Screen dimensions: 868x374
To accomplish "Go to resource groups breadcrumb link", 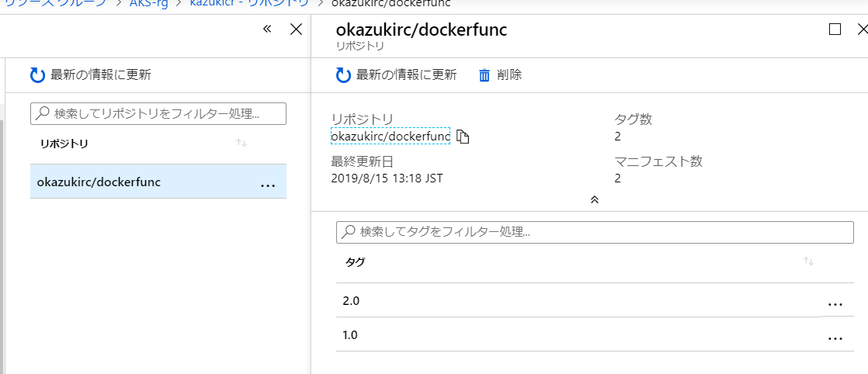I will click(54, 4).
